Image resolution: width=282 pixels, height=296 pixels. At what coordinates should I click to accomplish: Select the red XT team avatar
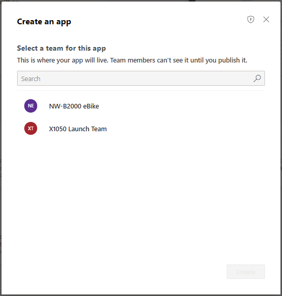[31, 128]
